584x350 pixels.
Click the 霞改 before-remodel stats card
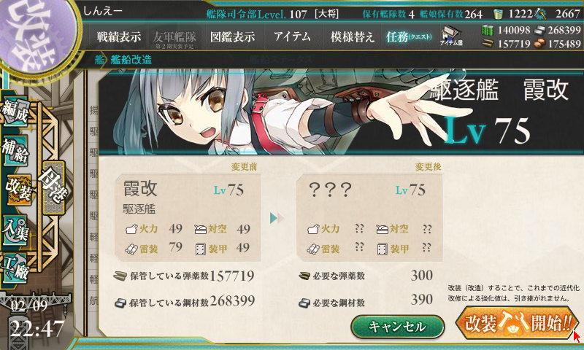pyautogui.click(x=188, y=218)
